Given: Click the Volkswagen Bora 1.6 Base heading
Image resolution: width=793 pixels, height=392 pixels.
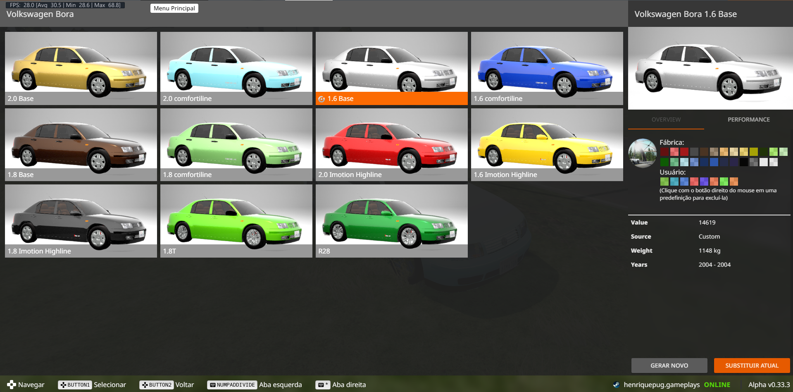Looking at the screenshot, I should (686, 14).
